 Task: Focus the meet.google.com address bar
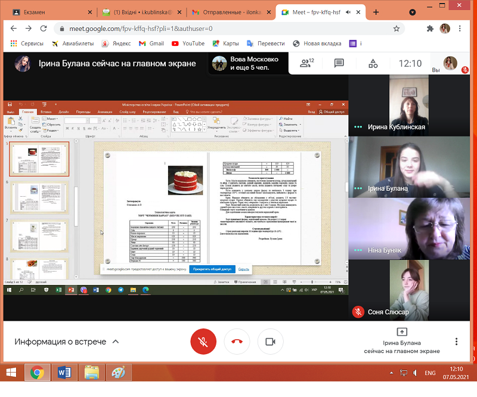(230, 29)
